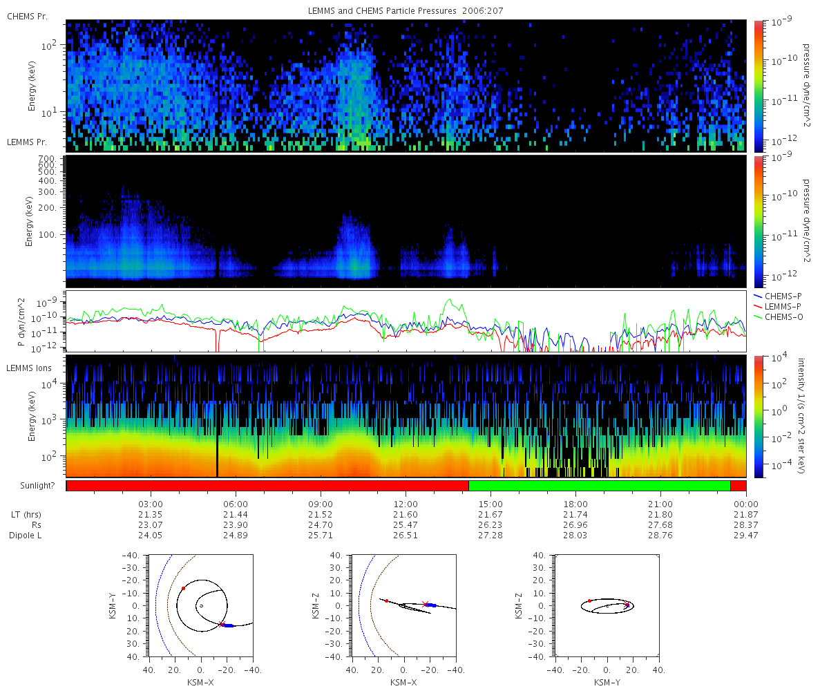Select the 03:00 time tick label
This screenshot has width=829, height=691.
pos(151,504)
